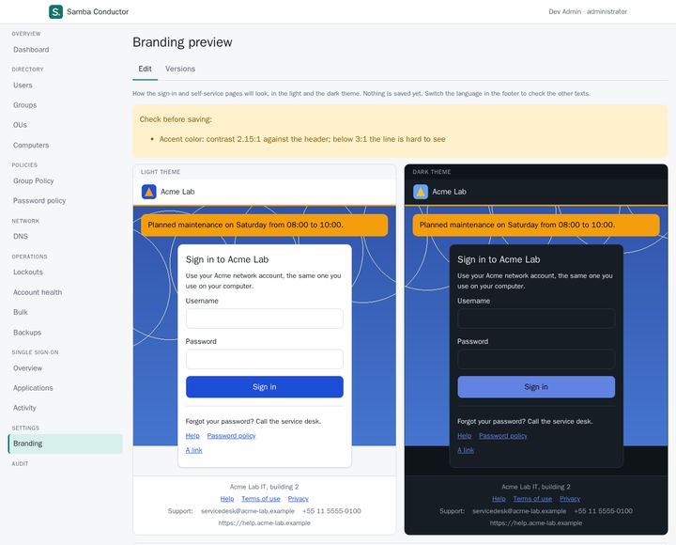This screenshot has width=676, height=545.
Task: Open the Dashboard page
Action: click(31, 50)
